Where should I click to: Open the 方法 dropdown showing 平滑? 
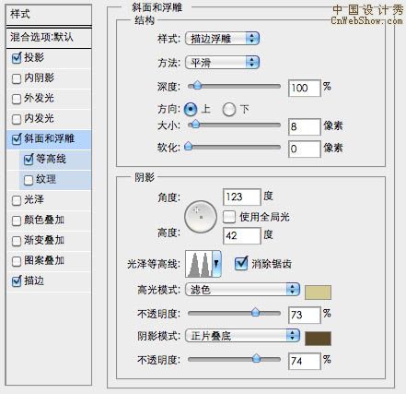click(222, 63)
